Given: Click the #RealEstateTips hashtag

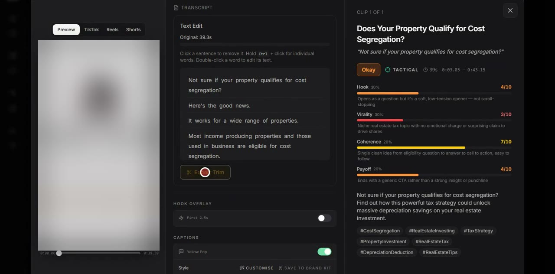Looking at the screenshot, I should [x=440, y=252].
